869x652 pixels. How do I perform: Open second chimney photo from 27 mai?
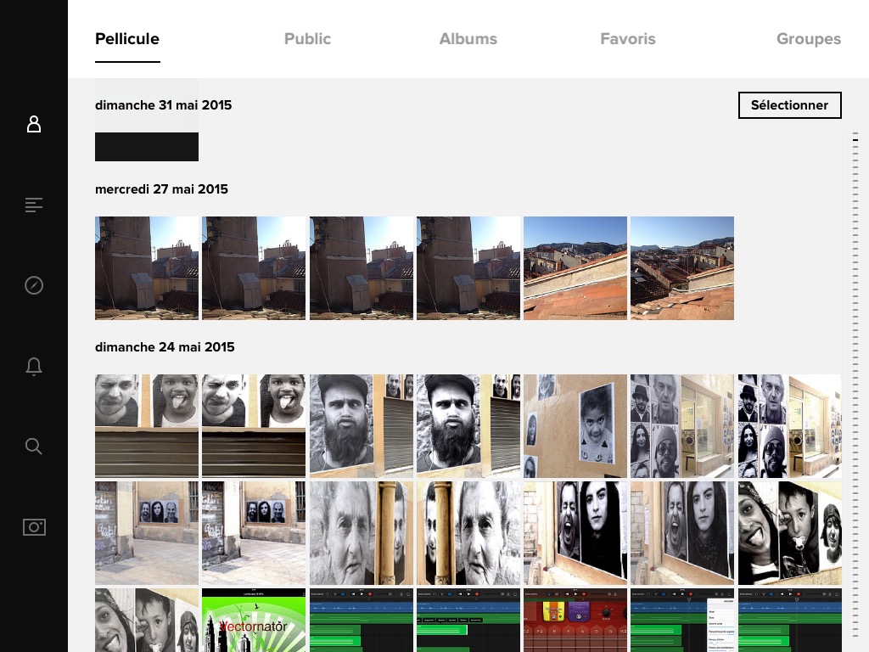click(254, 268)
